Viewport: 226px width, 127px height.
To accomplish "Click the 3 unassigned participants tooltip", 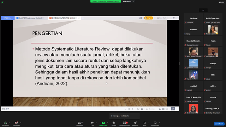I will coord(125,116).
